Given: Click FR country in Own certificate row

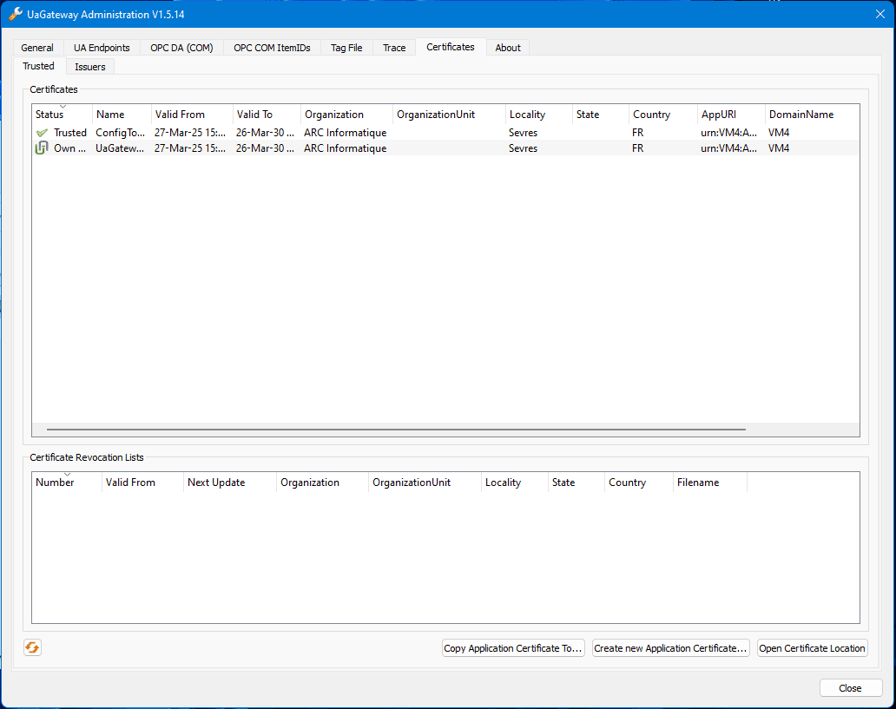Looking at the screenshot, I should (x=638, y=148).
